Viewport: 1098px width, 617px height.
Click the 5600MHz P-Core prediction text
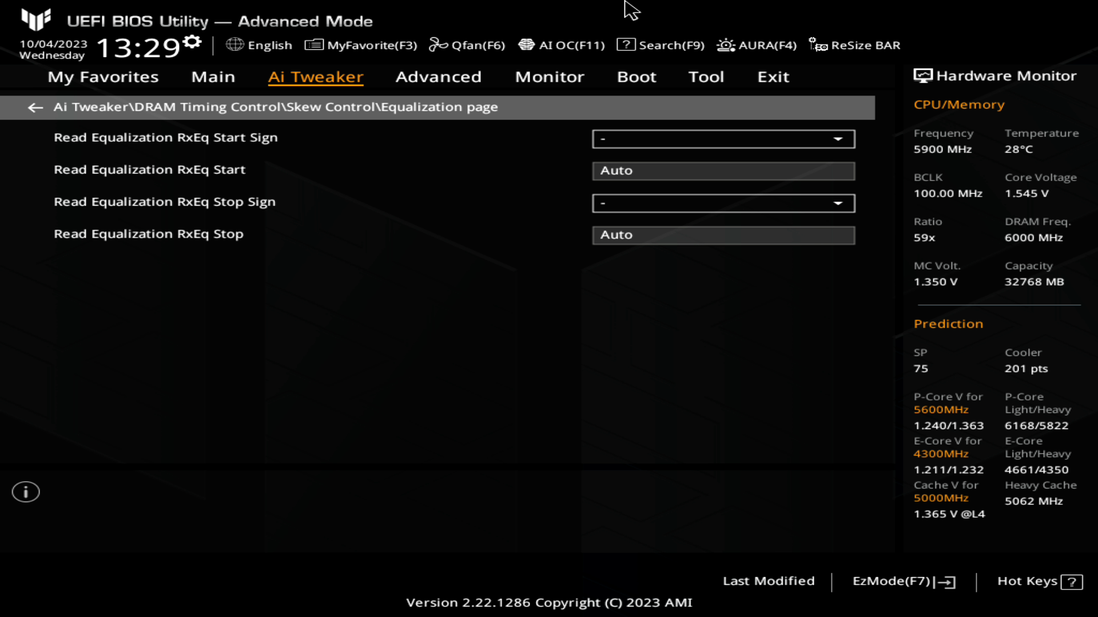coord(941,410)
